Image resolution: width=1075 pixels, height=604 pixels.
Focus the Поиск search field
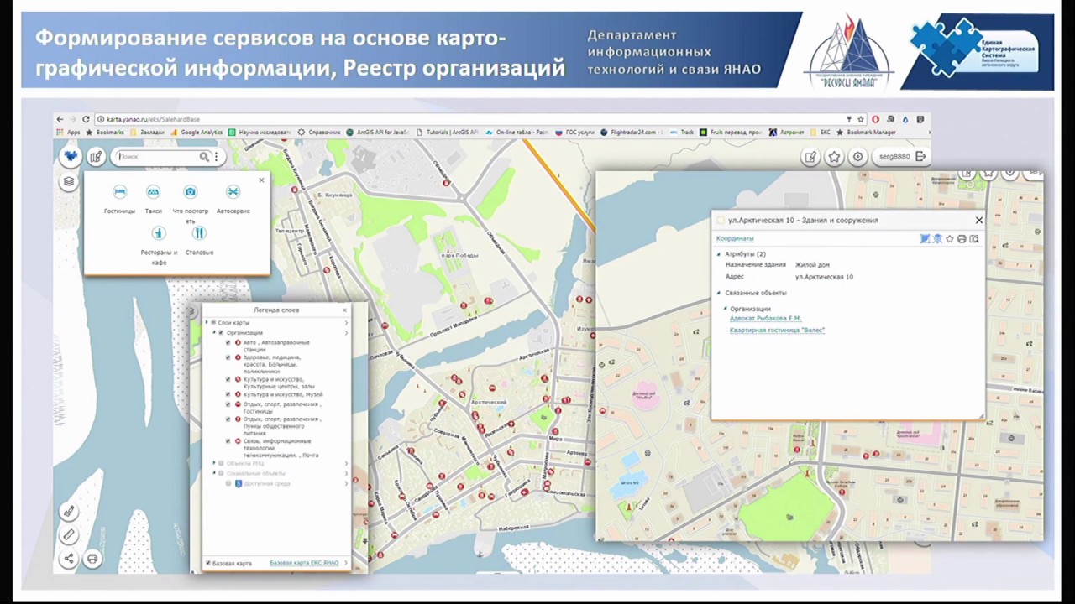point(158,157)
